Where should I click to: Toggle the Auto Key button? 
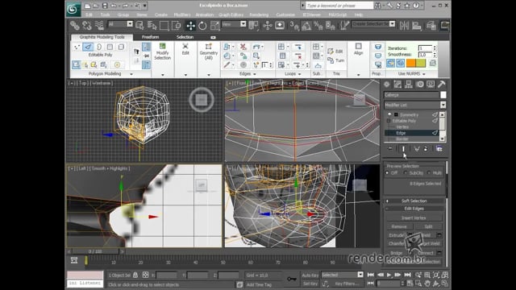(310, 275)
